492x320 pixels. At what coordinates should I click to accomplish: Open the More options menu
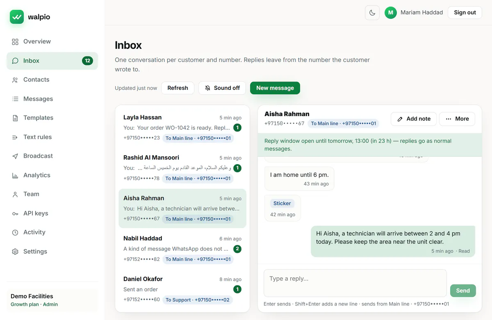(457, 119)
